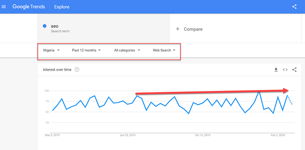Click the Jun 23, 2019 date label
The width and height of the screenshot is (305, 150).
(127, 135)
